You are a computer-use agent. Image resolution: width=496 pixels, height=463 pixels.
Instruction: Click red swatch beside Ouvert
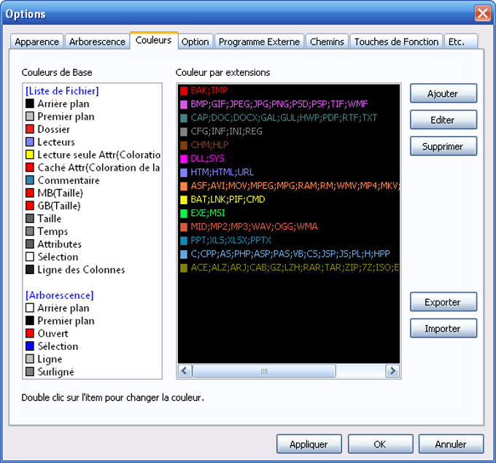coord(30,333)
